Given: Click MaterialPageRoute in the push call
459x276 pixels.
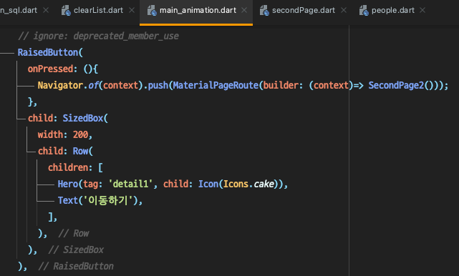Looking at the screenshot, I should point(216,85).
